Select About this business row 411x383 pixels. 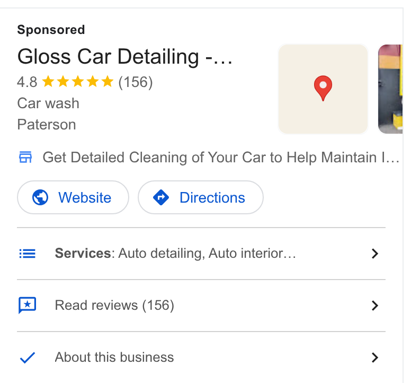pyautogui.click(x=201, y=358)
